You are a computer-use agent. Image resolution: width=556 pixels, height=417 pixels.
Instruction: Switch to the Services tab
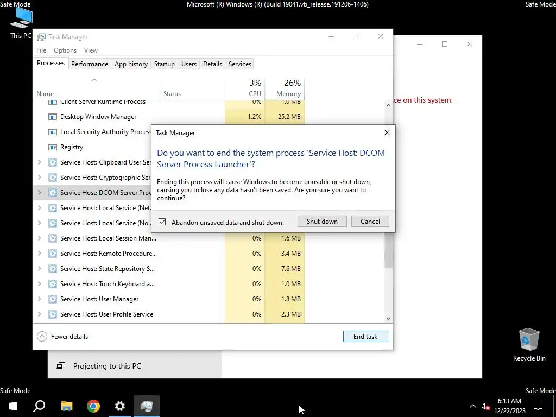(x=239, y=64)
